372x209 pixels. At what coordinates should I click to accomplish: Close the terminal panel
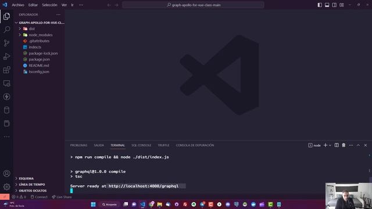point(366,145)
